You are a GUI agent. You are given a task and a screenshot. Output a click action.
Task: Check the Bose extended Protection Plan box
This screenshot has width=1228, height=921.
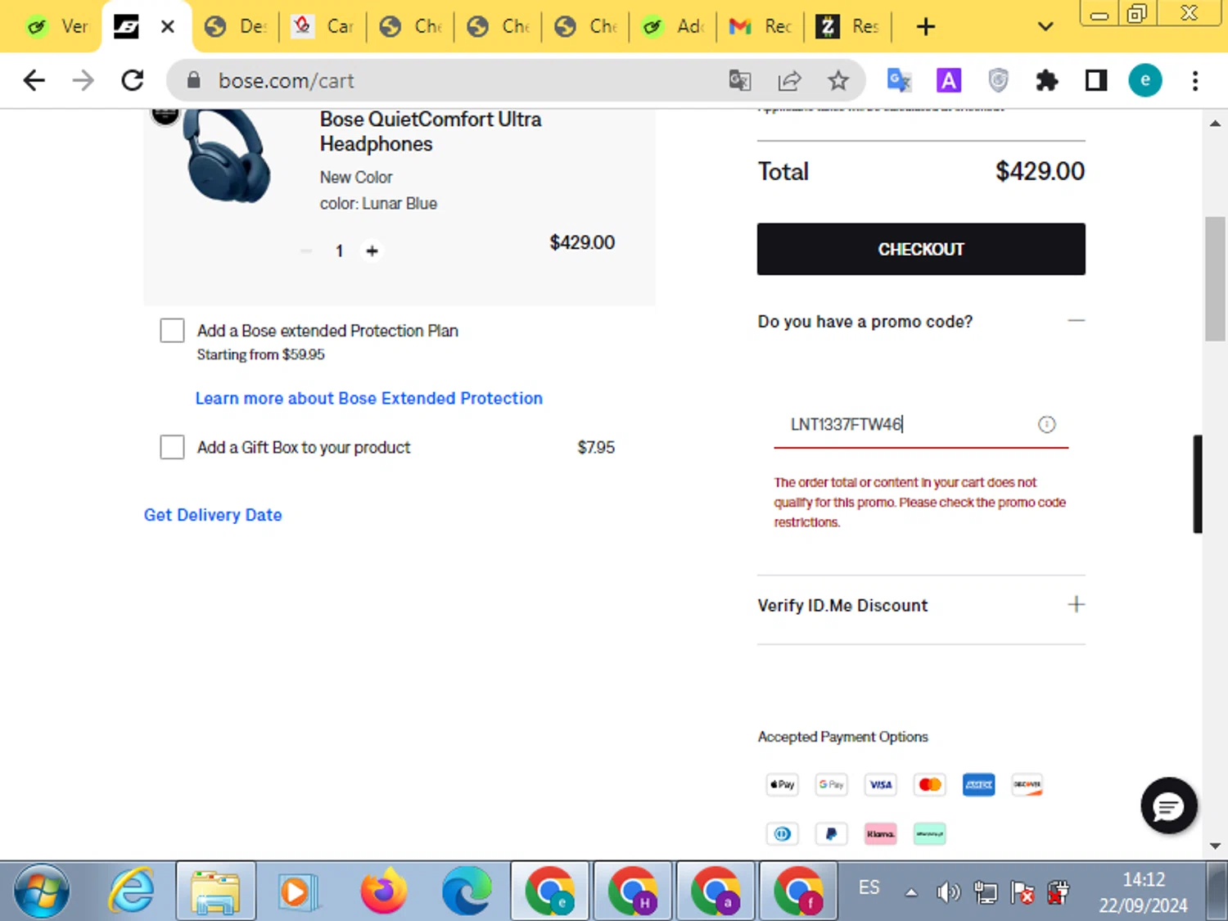click(x=172, y=331)
